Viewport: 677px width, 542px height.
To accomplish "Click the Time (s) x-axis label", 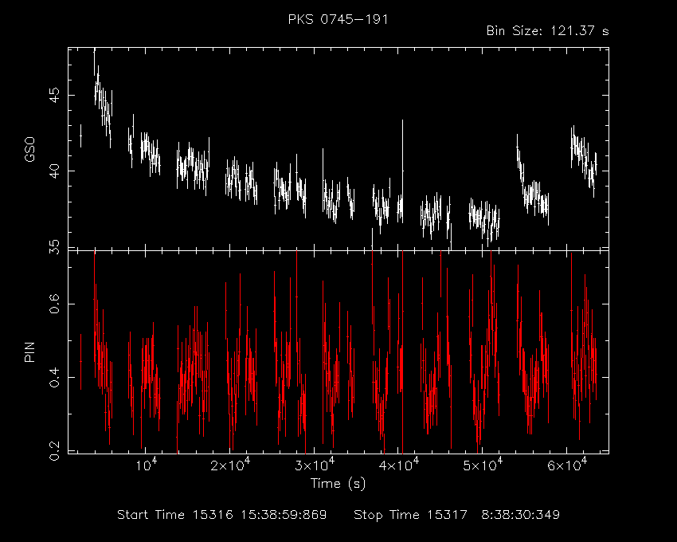I will pos(338,483).
